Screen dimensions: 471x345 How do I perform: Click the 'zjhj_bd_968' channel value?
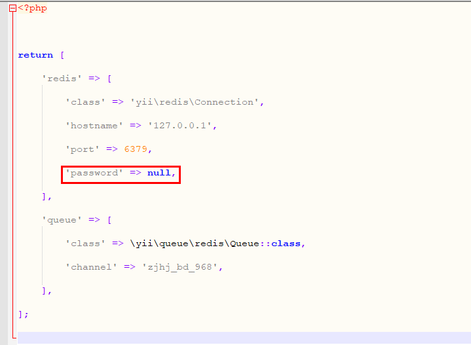[x=180, y=267]
